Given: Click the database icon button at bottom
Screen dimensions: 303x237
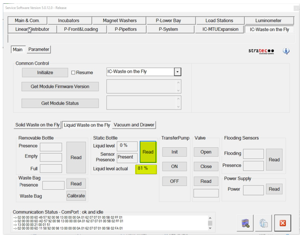Looking at the screenshot, I should point(246,223).
